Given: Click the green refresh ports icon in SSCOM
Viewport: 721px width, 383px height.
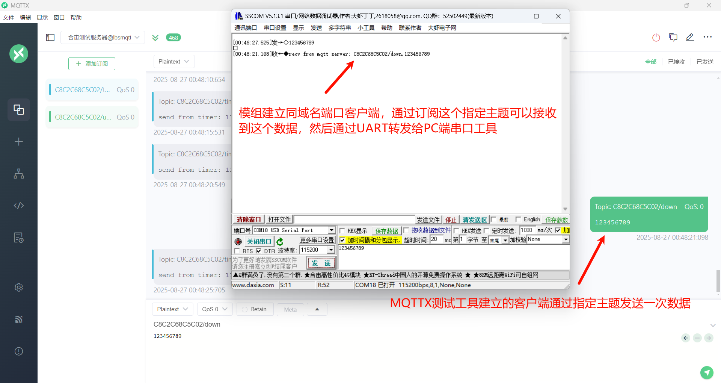Looking at the screenshot, I should point(280,242).
